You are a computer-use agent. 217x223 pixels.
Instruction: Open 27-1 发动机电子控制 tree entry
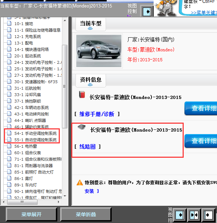click(38, 75)
